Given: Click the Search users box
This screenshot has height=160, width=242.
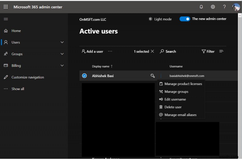Looking at the screenshot, I should (168, 51).
